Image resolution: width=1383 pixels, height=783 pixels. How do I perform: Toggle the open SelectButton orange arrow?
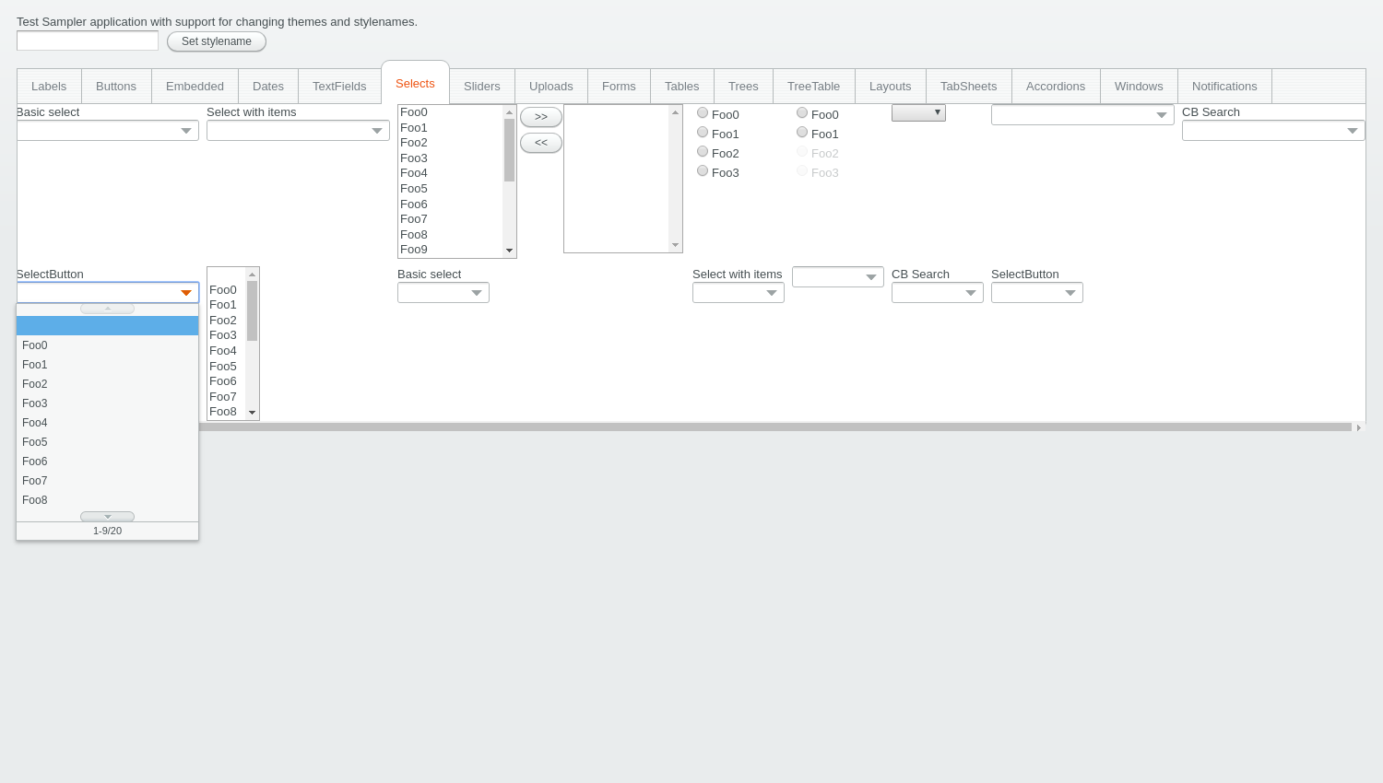(x=186, y=293)
